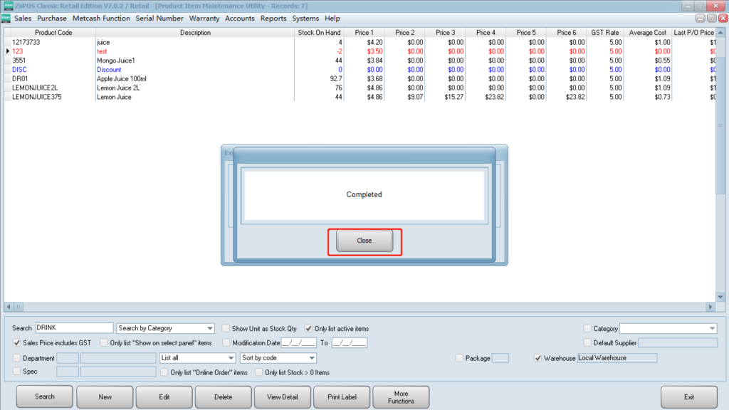Open the Metcash Function menu
The width and height of the screenshot is (729, 410).
pos(101,19)
